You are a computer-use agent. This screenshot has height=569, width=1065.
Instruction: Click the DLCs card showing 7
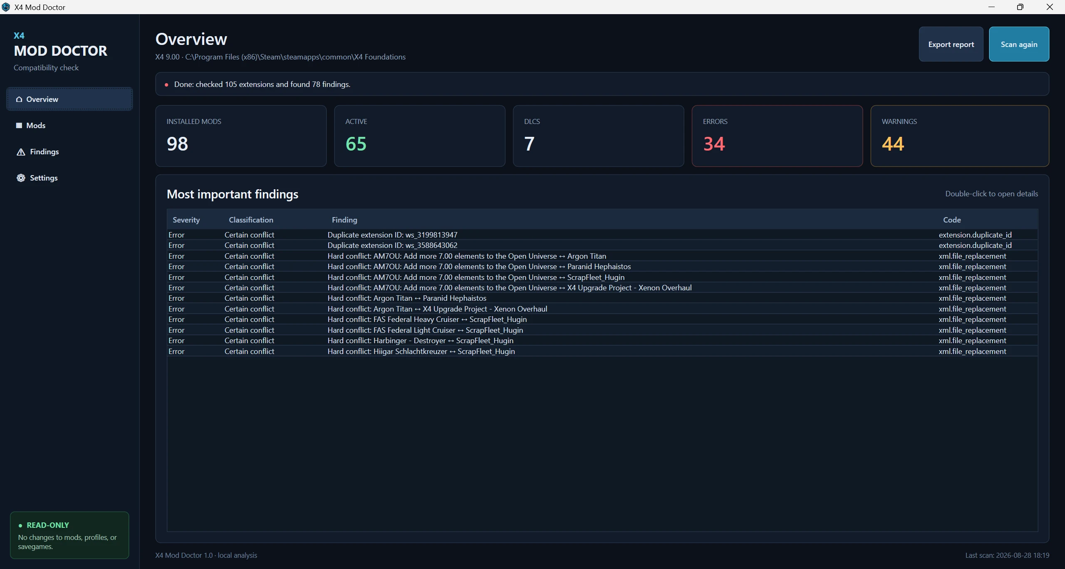click(x=598, y=136)
